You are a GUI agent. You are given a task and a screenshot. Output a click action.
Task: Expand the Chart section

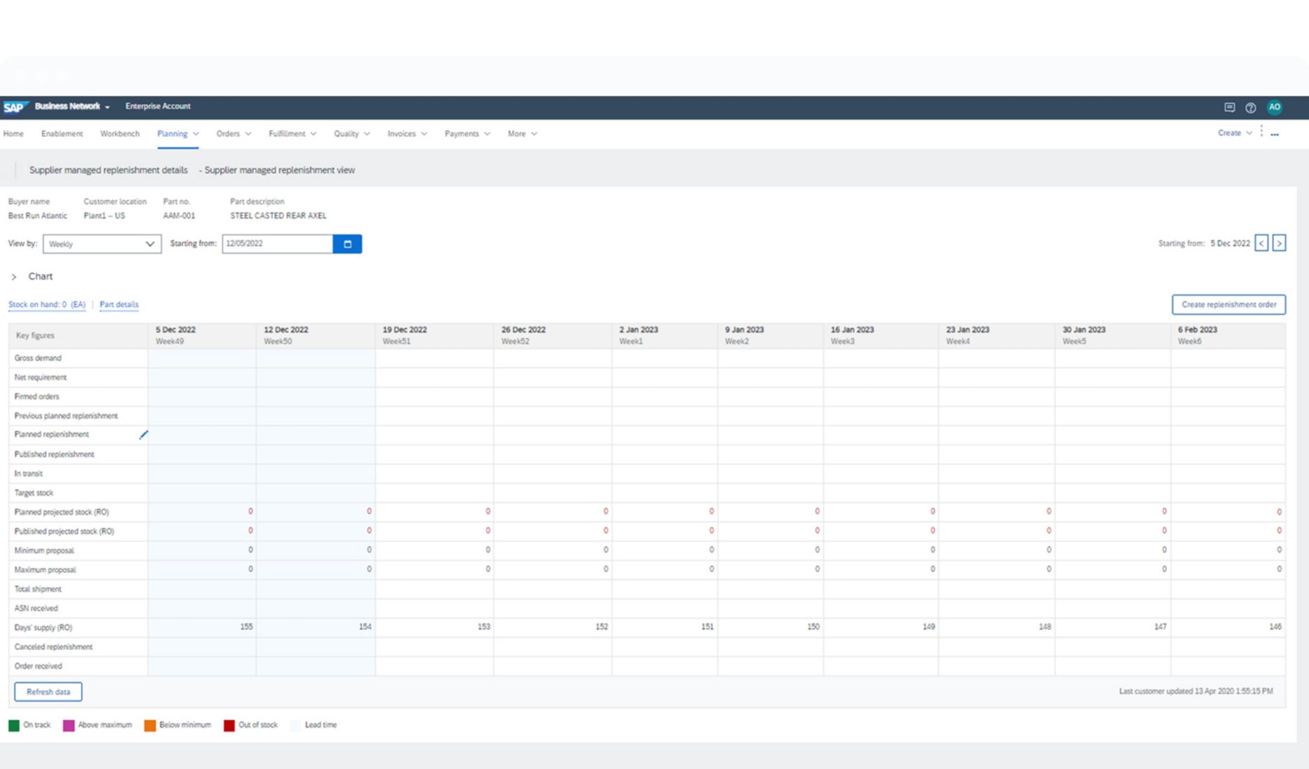point(14,277)
